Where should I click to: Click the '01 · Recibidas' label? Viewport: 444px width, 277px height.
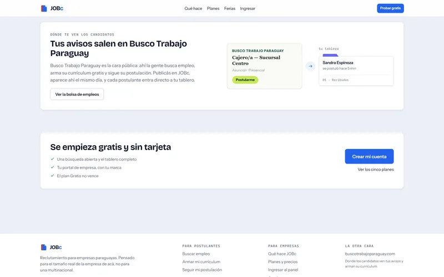tap(336, 80)
